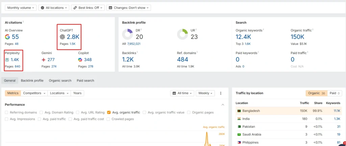This screenshot has height=146, width=346.
Task: Open the three-dot chart options menu
Action: coord(221,93)
